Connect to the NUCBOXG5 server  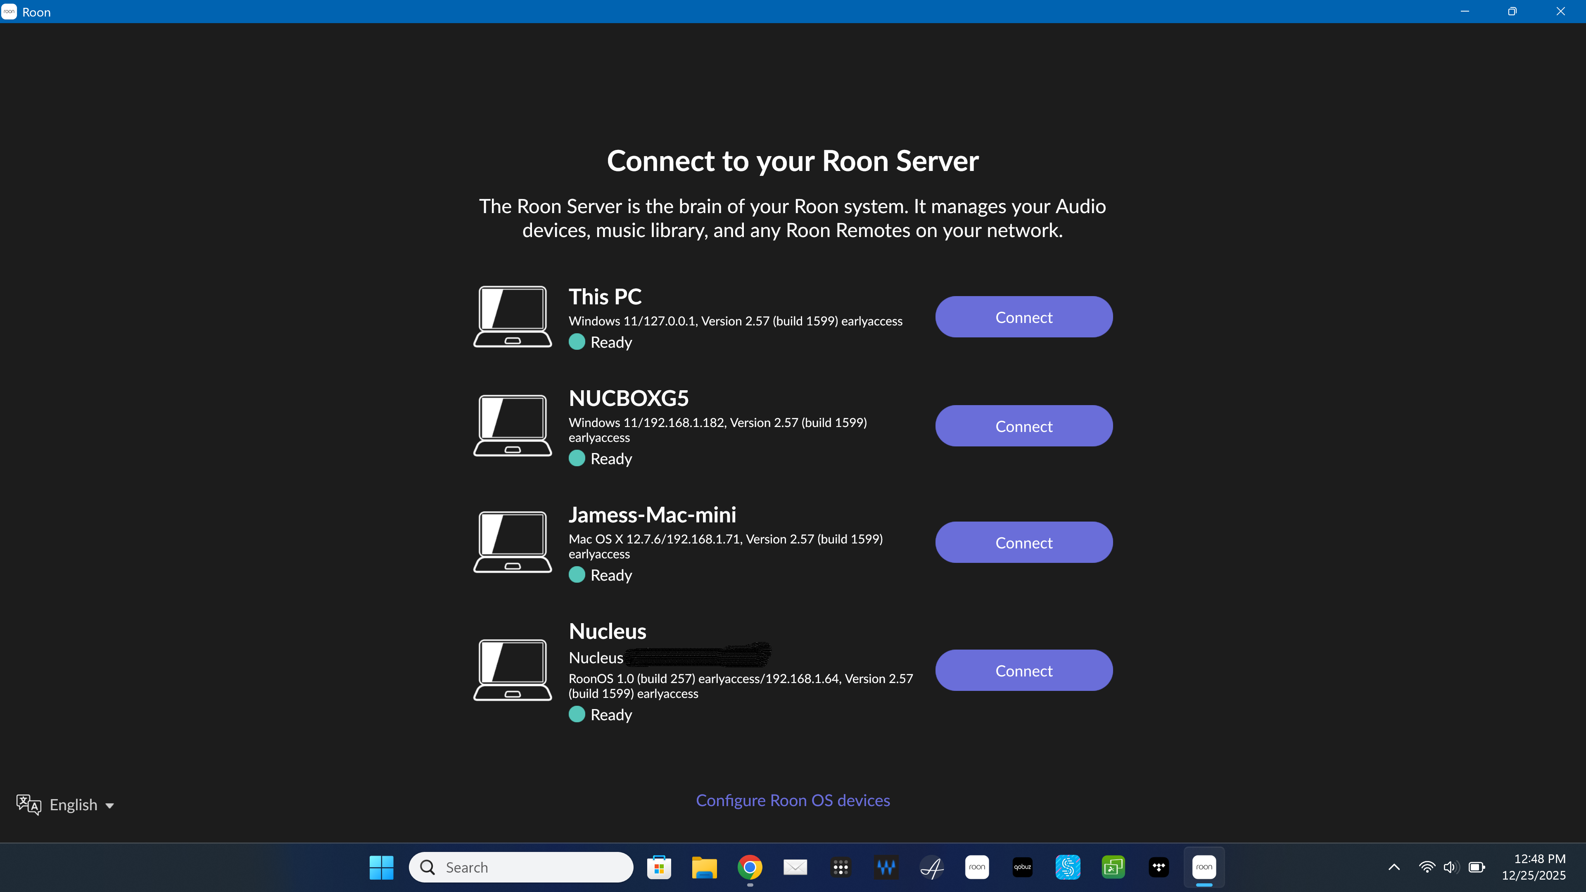coord(1023,426)
